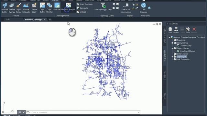This screenshot has height=116, width=207.
Task: Open the Map Explorer side tab
Action: (165, 55)
